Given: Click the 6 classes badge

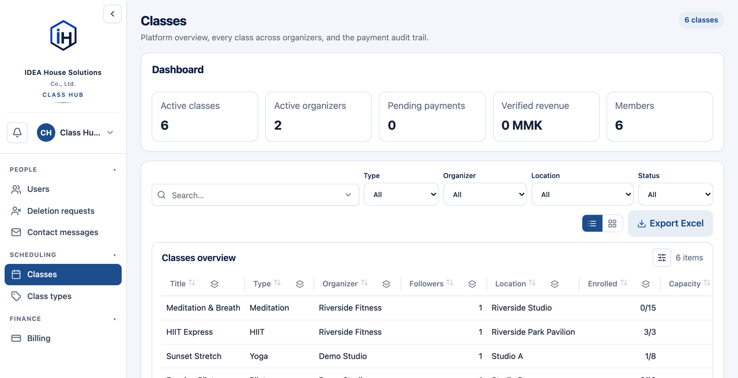Looking at the screenshot, I should 701,20.
